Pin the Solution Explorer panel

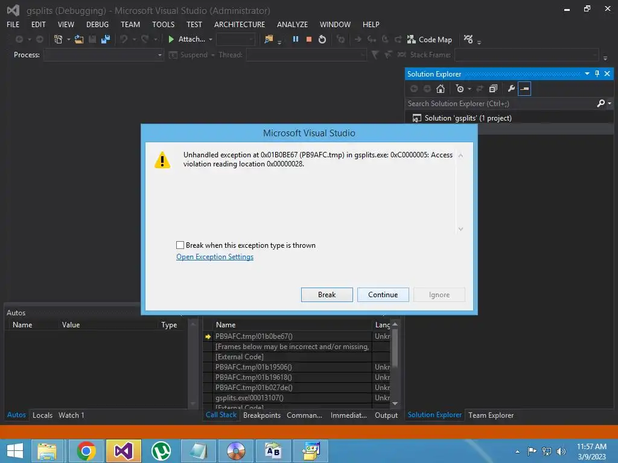coord(597,74)
